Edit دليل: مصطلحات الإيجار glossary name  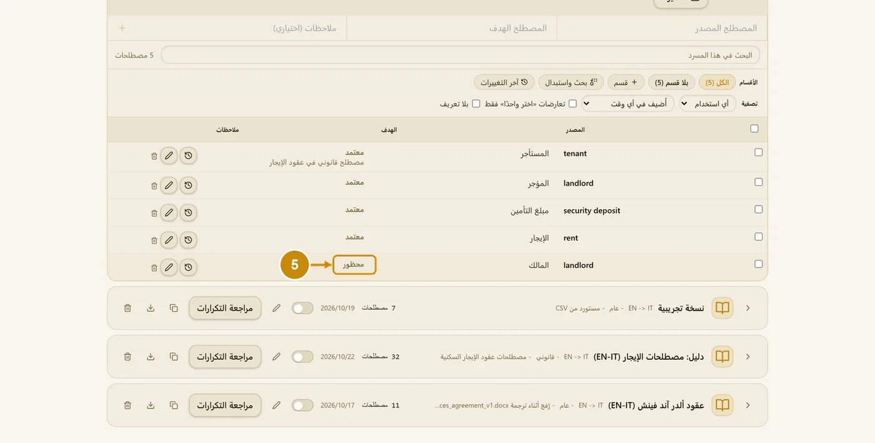click(276, 357)
